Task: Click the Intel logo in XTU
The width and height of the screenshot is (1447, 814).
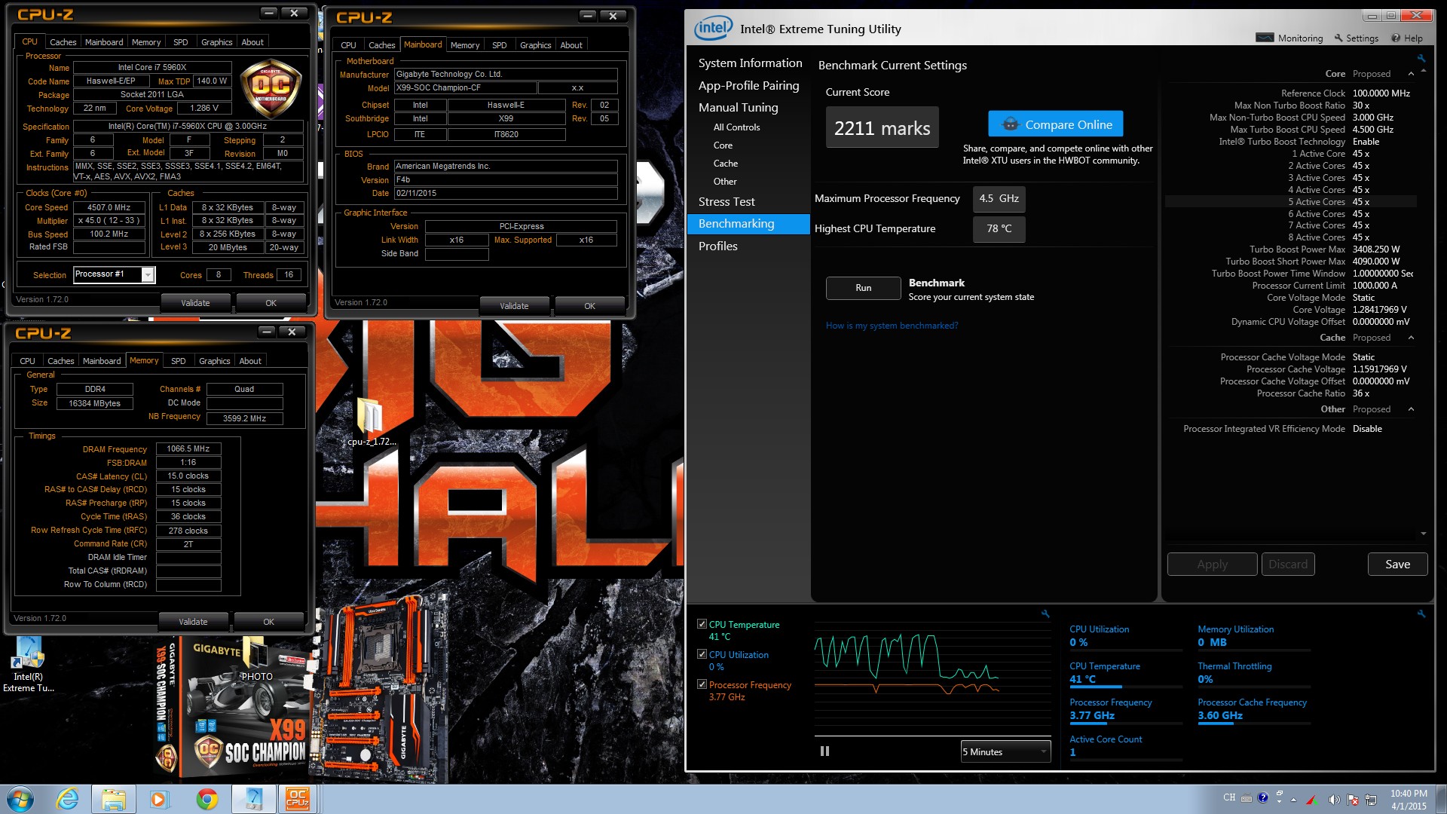Action: (713, 29)
